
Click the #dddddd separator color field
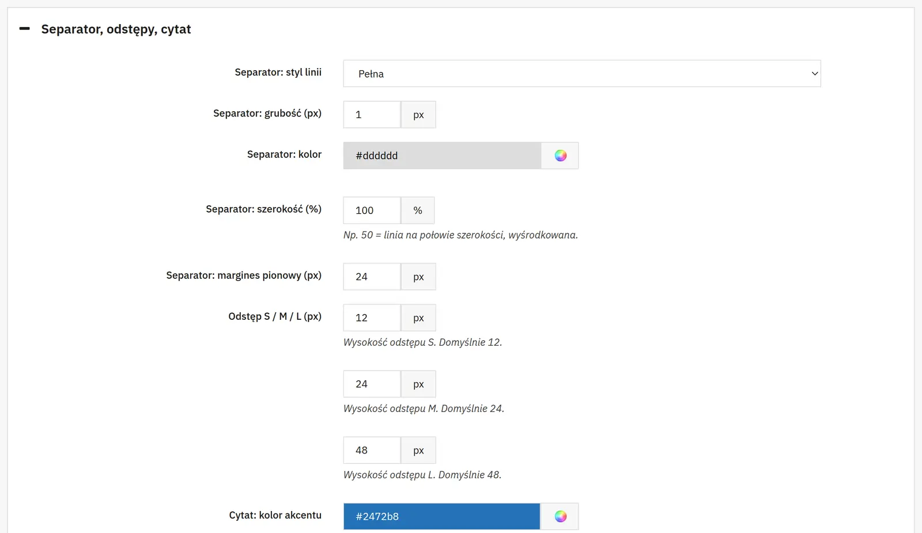[x=442, y=156]
